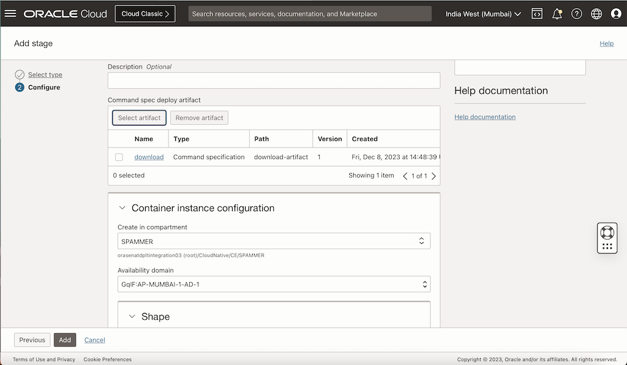Open the Cloud Classic switcher

click(x=145, y=13)
